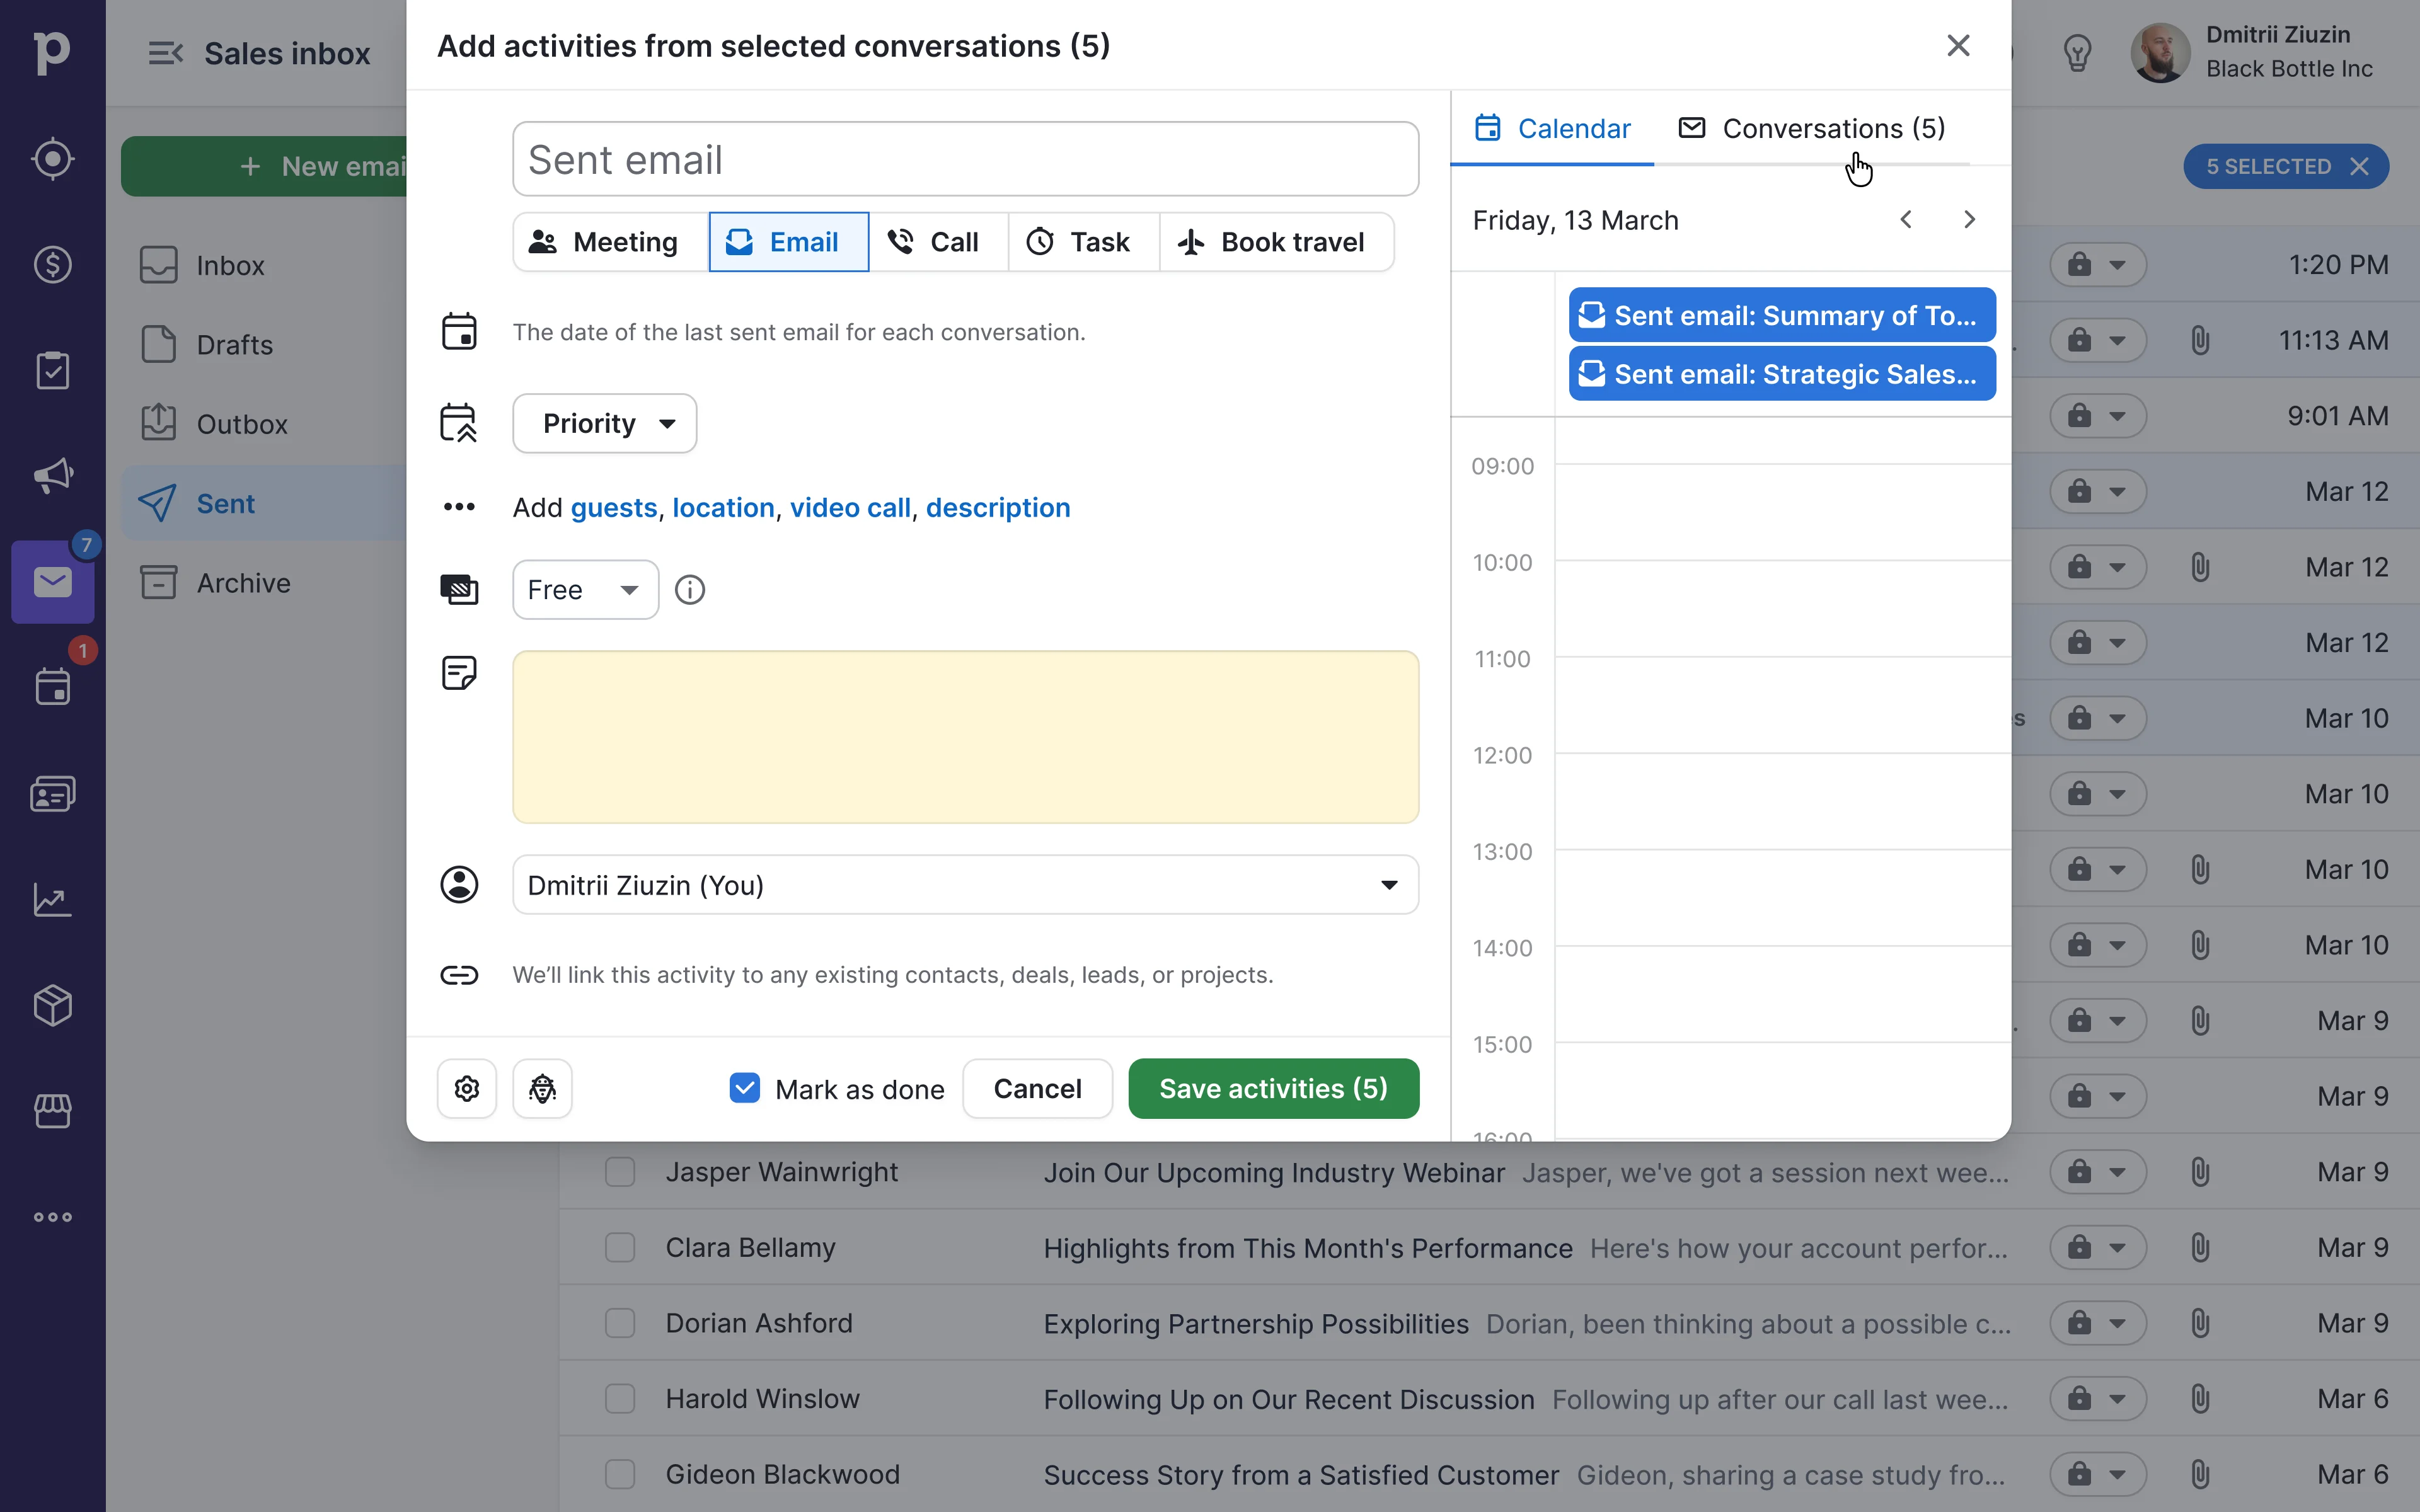The height and width of the screenshot is (1512, 2420).
Task: Open the Priority dropdown
Action: pyautogui.click(x=605, y=423)
